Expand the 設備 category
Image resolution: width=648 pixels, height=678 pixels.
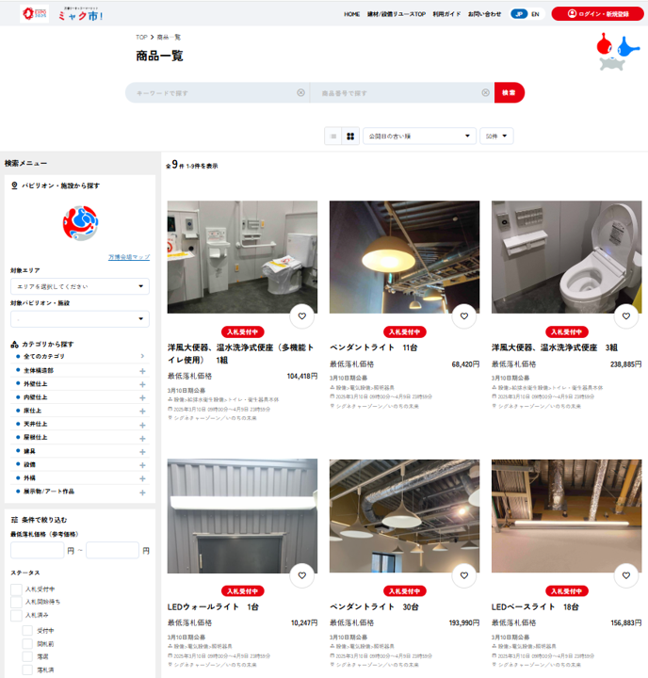pyautogui.click(x=142, y=465)
